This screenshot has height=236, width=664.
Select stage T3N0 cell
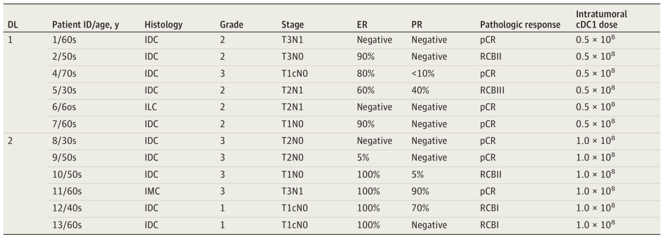(293, 57)
